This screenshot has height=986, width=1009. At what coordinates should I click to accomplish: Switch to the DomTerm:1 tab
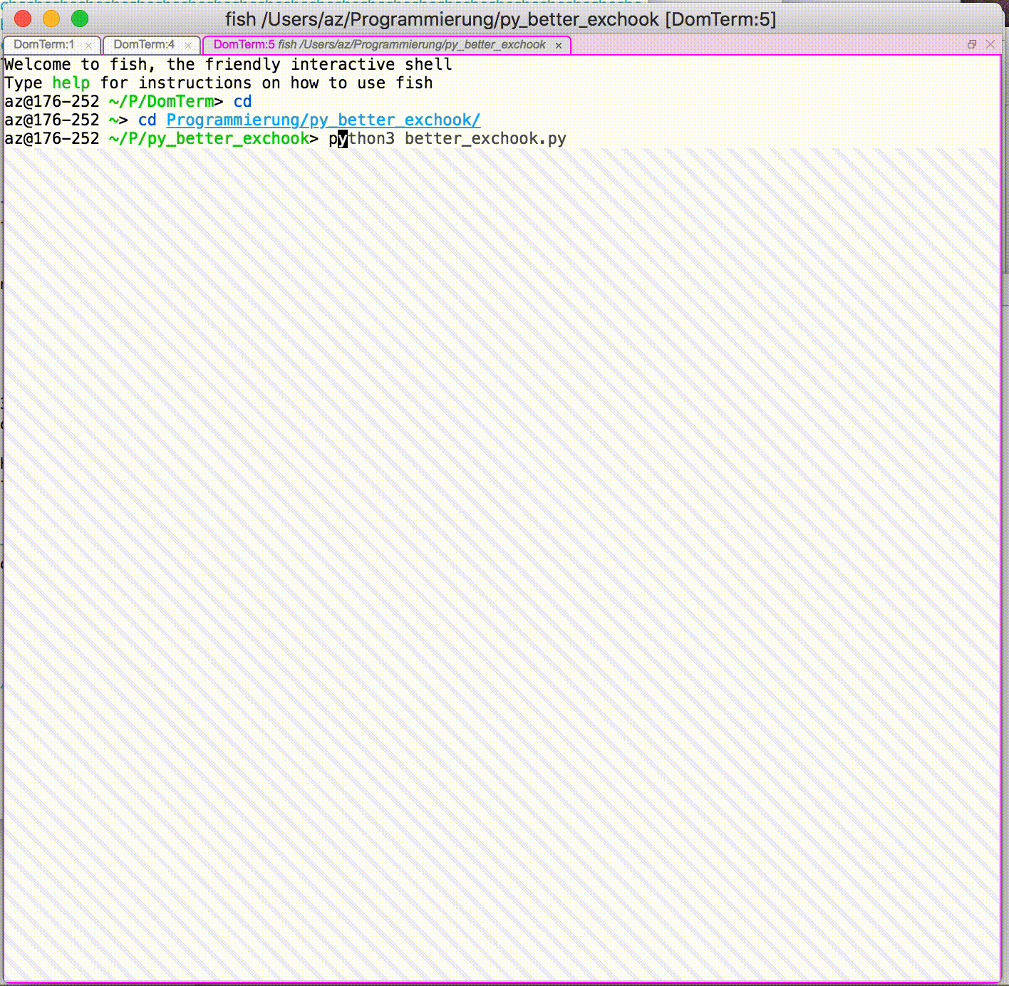point(44,45)
